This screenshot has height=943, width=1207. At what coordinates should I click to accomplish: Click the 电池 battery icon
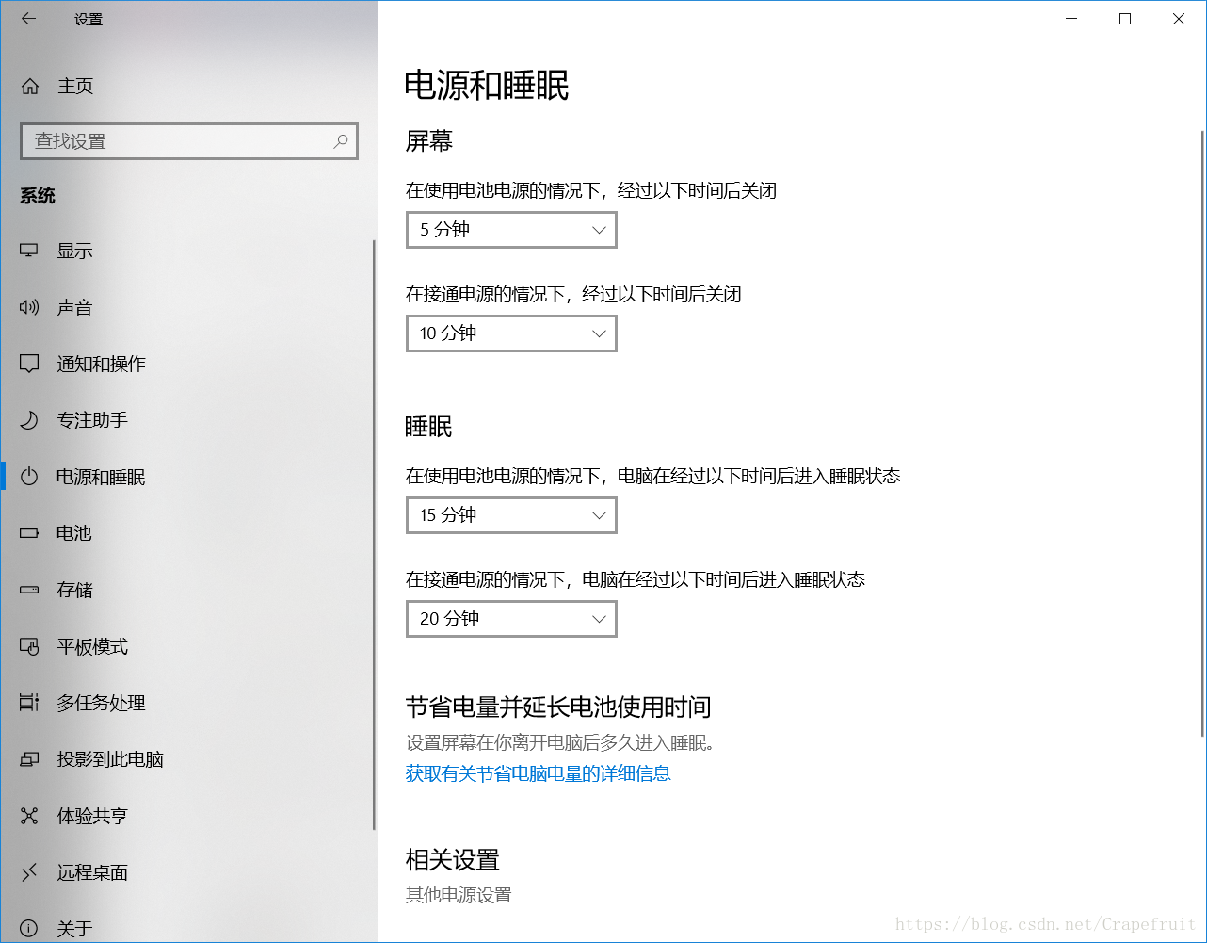tap(29, 533)
